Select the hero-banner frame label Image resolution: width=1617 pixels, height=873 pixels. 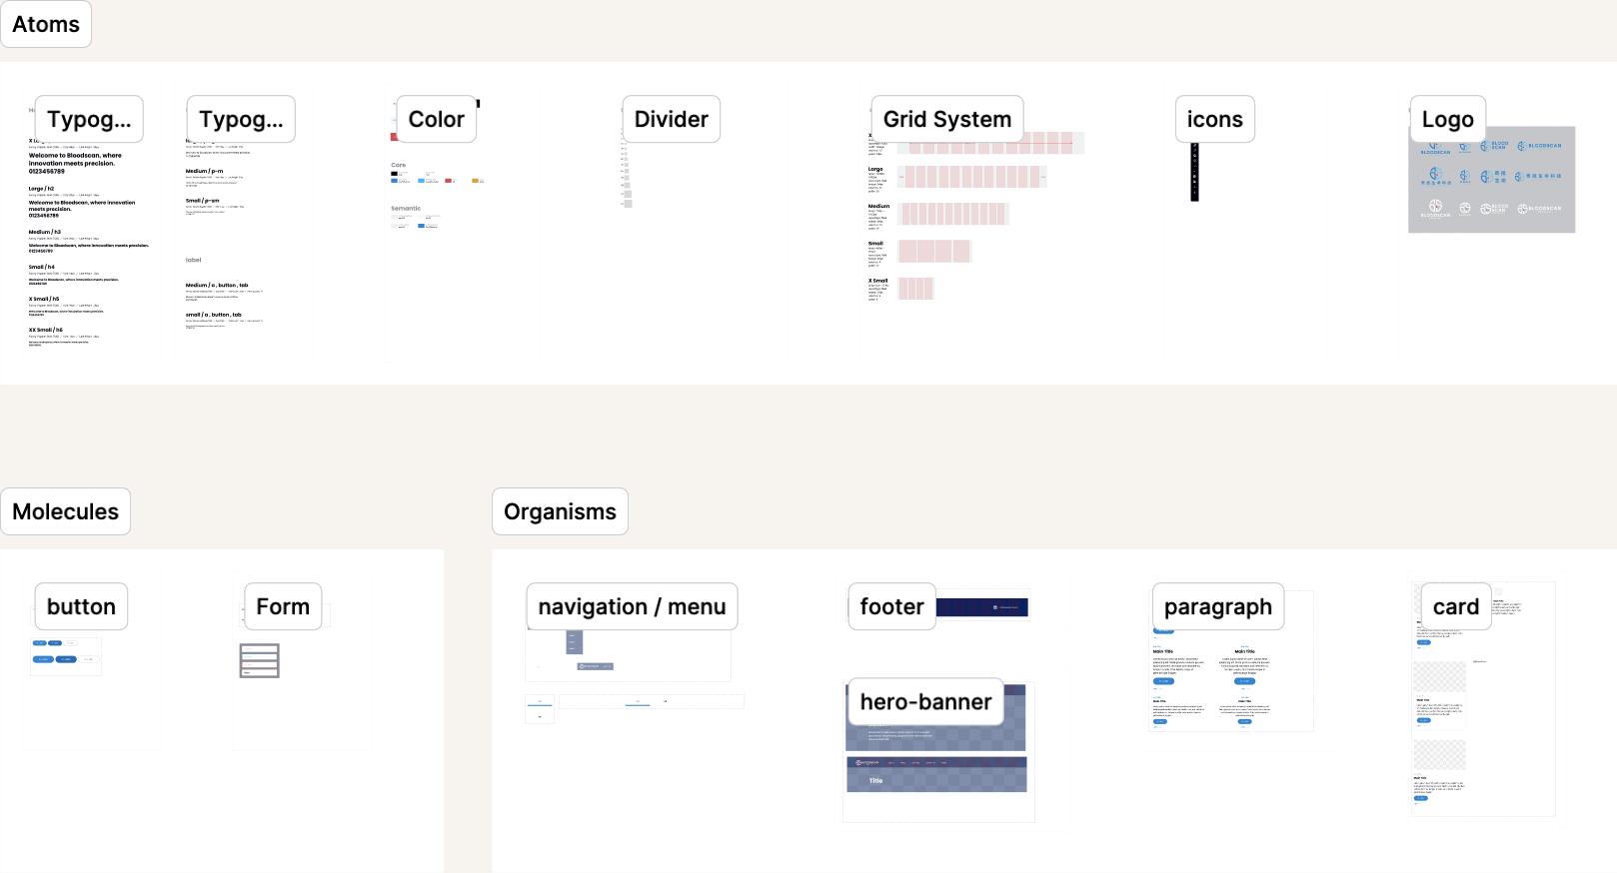tap(924, 702)
